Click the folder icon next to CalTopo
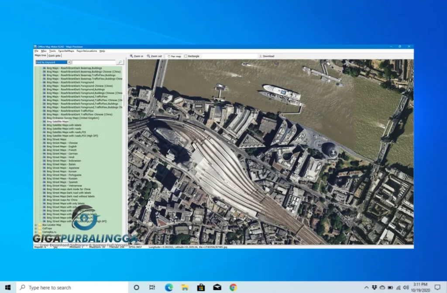Screen dimensions: 447x293 [40, 229]
